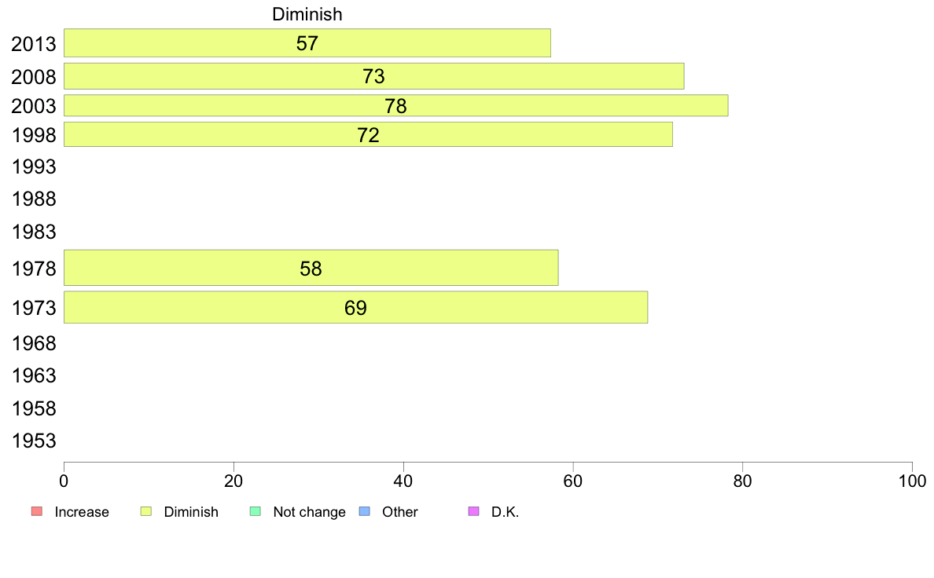Click the D.K. legend label
934x578 pixels.
(x=505, y=512)
